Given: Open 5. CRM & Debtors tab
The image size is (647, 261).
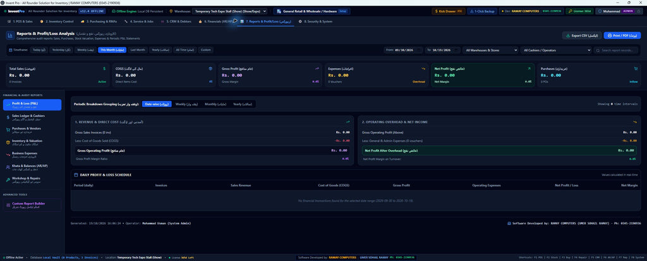Looking at the screenshot, I should coord(177,21).
